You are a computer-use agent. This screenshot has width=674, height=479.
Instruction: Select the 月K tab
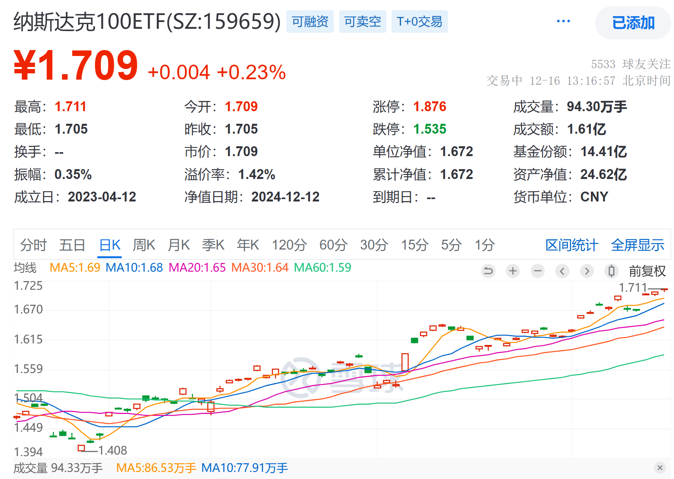178,245
